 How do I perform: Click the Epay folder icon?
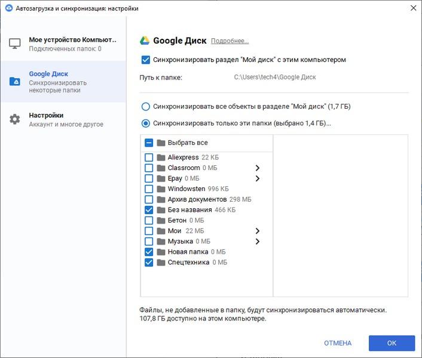coord(161,178)
